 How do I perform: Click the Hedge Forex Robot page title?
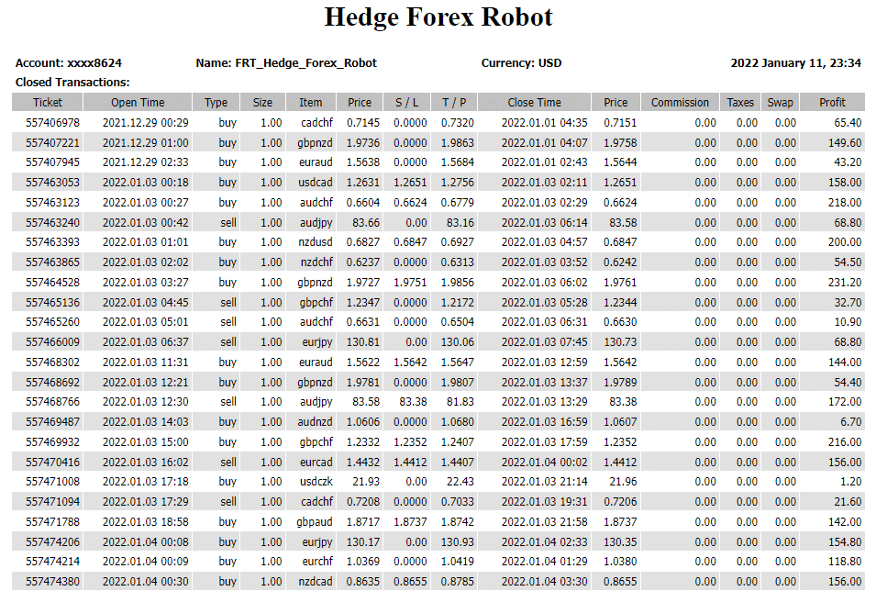(438, 17)
